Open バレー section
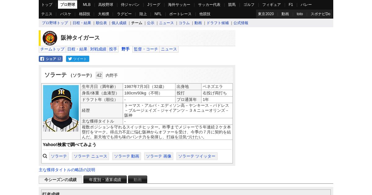This screenshot has width=372, height=195. [306, 5]
